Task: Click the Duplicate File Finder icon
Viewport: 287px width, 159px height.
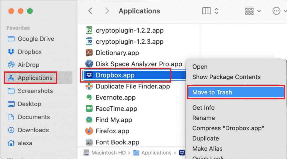Action: [x=89, y=86]
